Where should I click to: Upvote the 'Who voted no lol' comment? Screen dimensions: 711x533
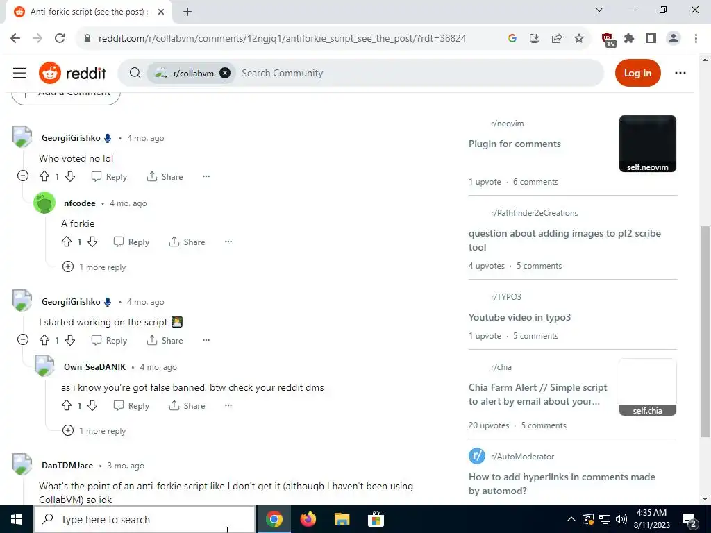44,176
